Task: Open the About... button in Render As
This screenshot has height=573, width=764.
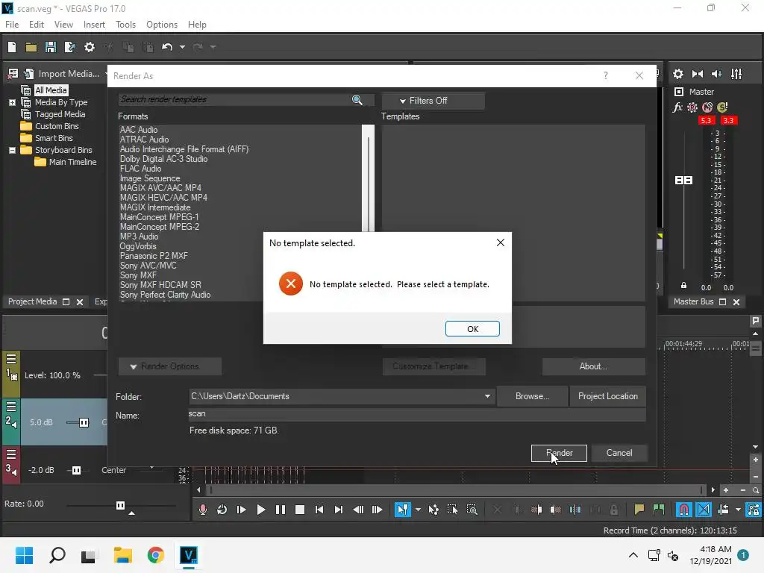Action: pos(593,366)
